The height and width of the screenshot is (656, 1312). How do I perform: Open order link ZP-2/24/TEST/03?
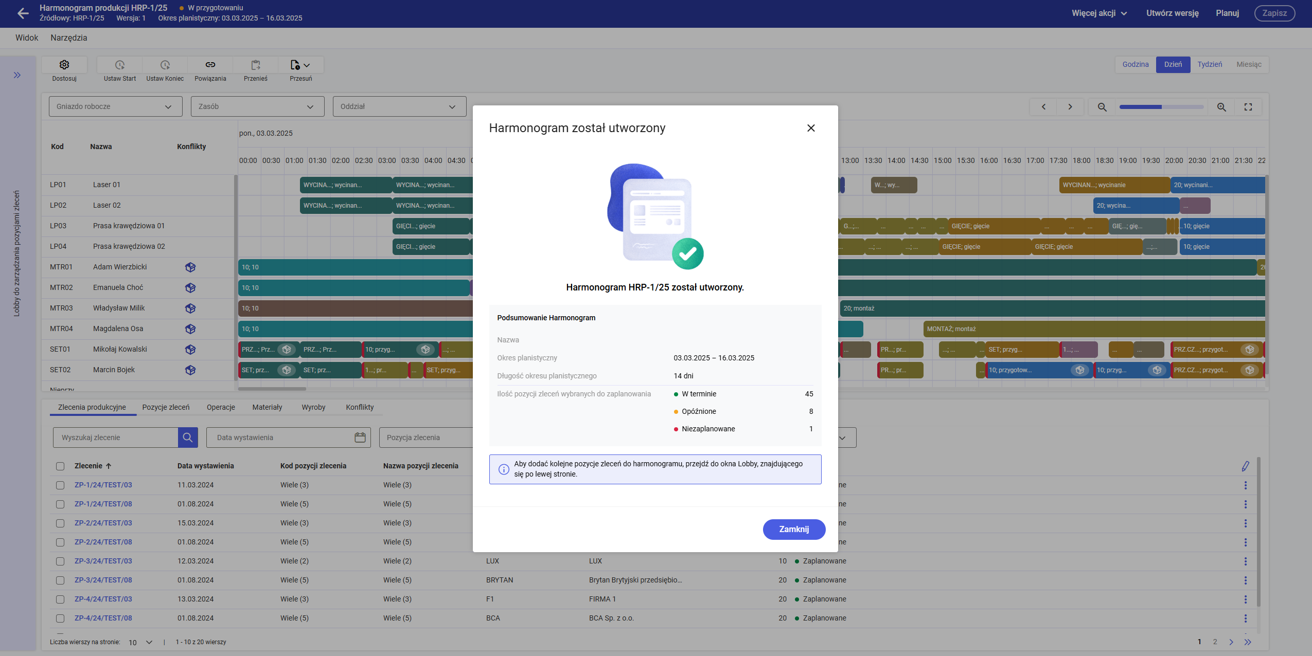point(103,523)
